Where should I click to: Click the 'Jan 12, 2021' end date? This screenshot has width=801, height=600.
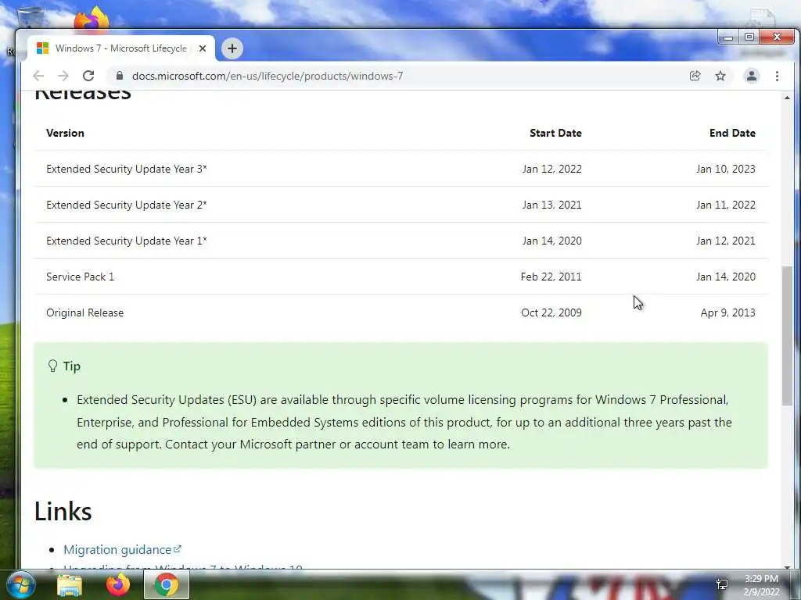pyautogui.click(x=725, y=241)
